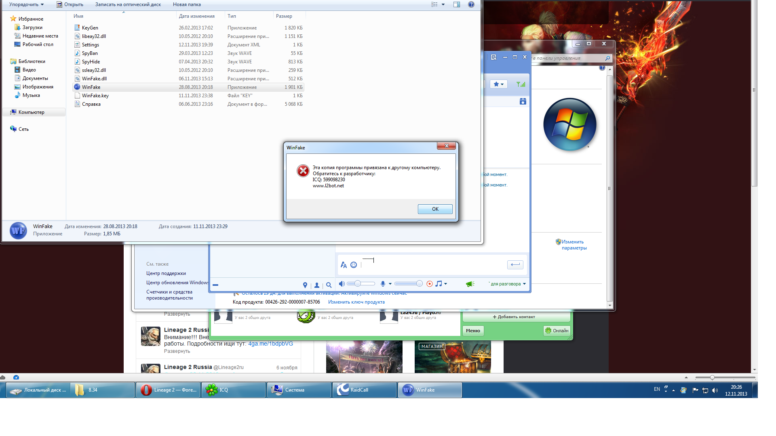Click OK in the WinFake error dialog
Image resolution: width=776 pixels, height=436 pixels.
[435, 209]
